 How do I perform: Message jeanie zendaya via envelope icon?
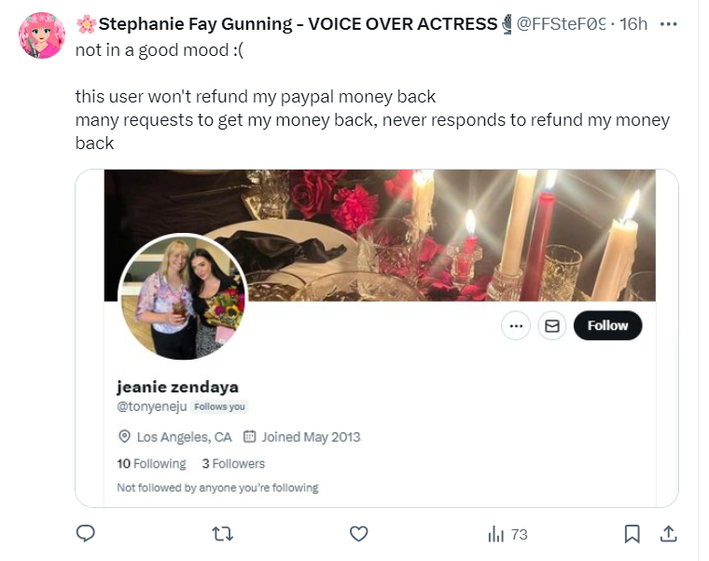[x=552, y=325]
